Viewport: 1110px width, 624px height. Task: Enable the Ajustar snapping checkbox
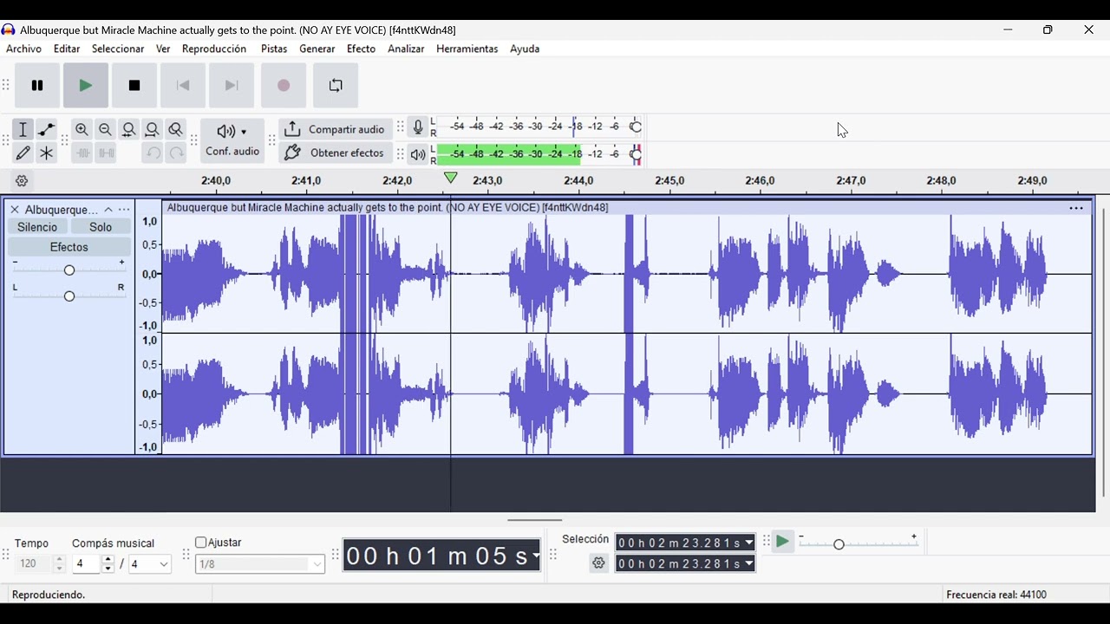[x=200, y=543]
